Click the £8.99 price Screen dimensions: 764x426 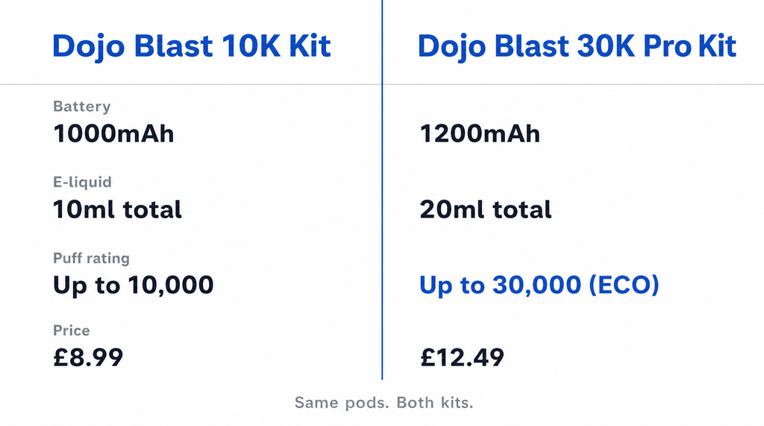point(88,358)
